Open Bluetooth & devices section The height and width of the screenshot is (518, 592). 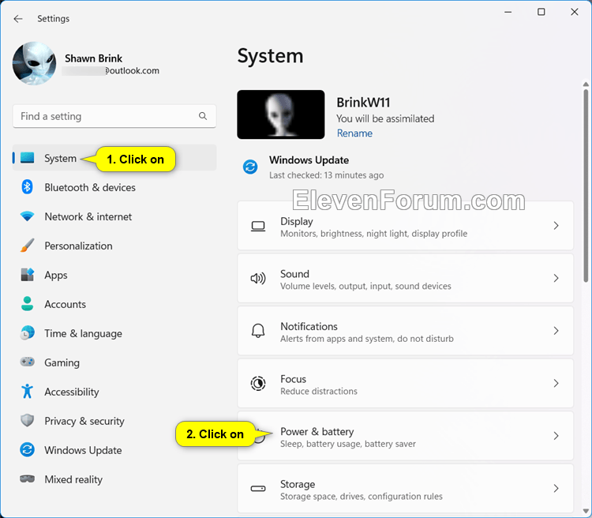pyautogui.click(x=114, y=187)
